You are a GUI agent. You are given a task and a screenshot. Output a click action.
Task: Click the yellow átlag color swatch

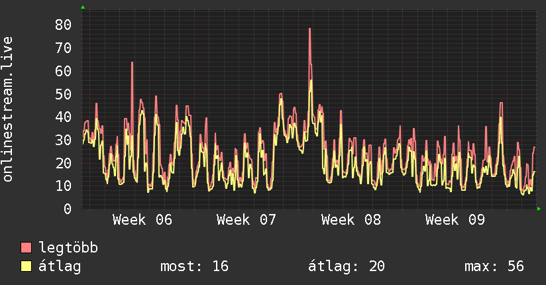(x=26, y=266)
